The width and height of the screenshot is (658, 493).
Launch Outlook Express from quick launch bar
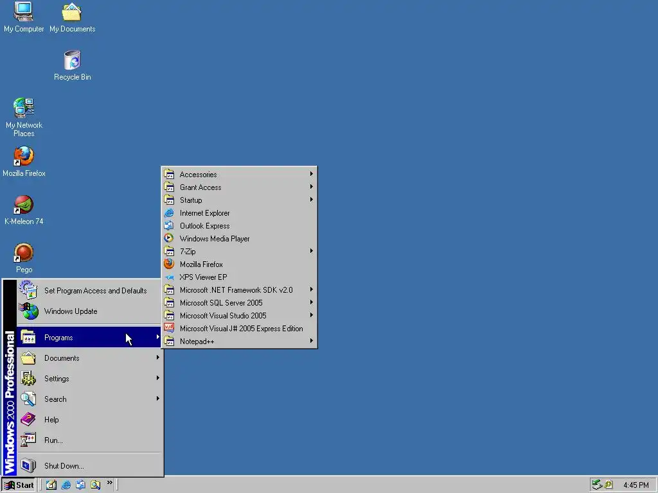pos(80,485)
